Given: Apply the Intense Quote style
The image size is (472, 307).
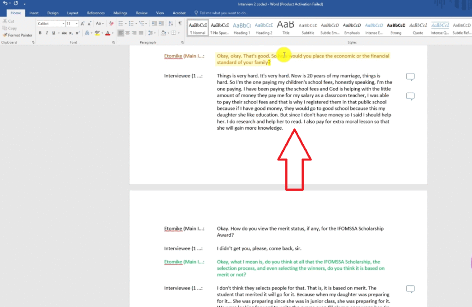Looking at the screenshot, I should pyautogui.click(x=440, y=28).
